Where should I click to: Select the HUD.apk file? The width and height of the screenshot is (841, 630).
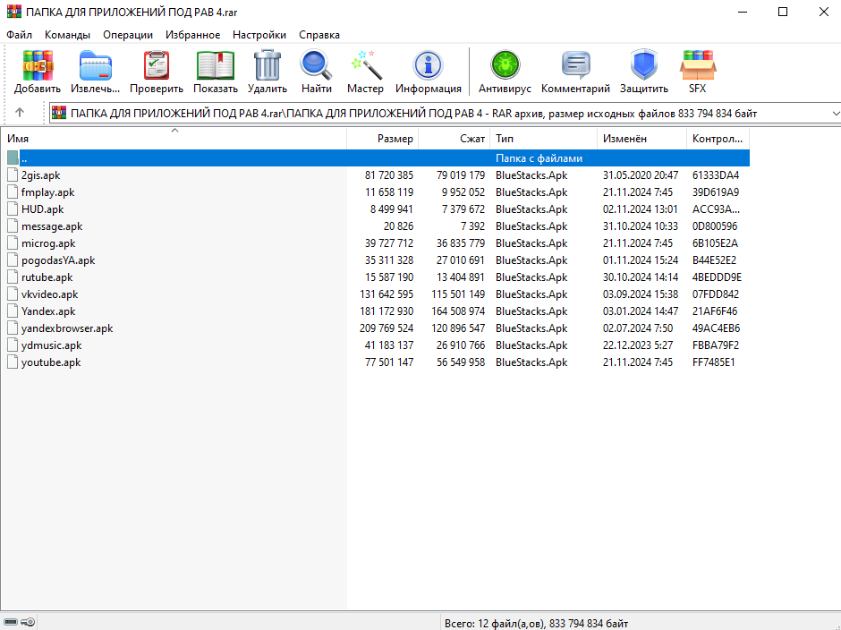click(x=42, y=209)
